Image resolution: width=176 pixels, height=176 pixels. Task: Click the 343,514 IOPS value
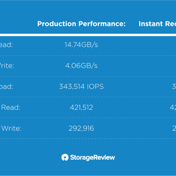81,86
